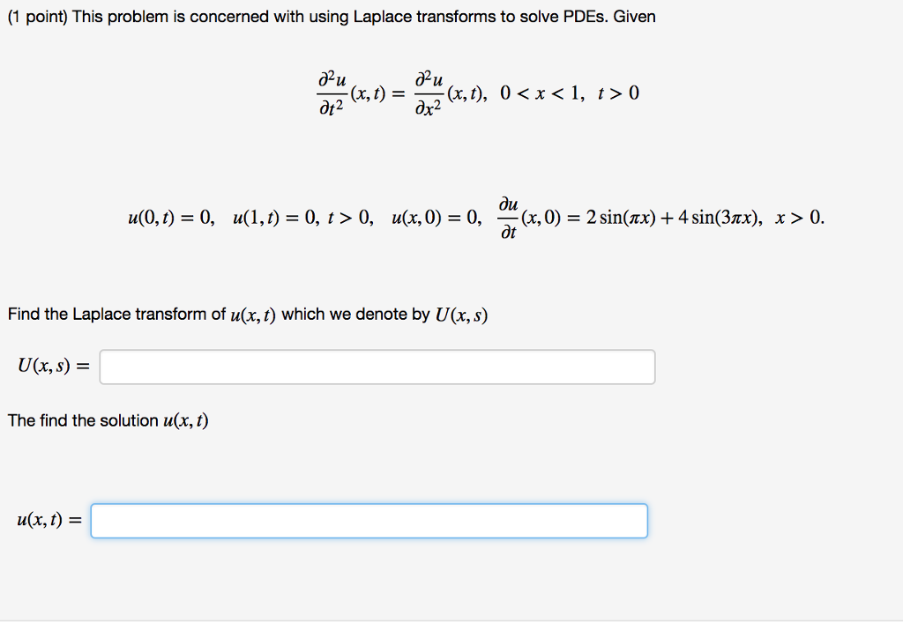The height and width of the screenshot is (623, 903).
Task: Select the 2sin(πx) + 4sin(3πx) expression
Action: [675, 216]
